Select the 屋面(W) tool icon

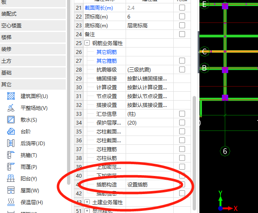[11, 191]
